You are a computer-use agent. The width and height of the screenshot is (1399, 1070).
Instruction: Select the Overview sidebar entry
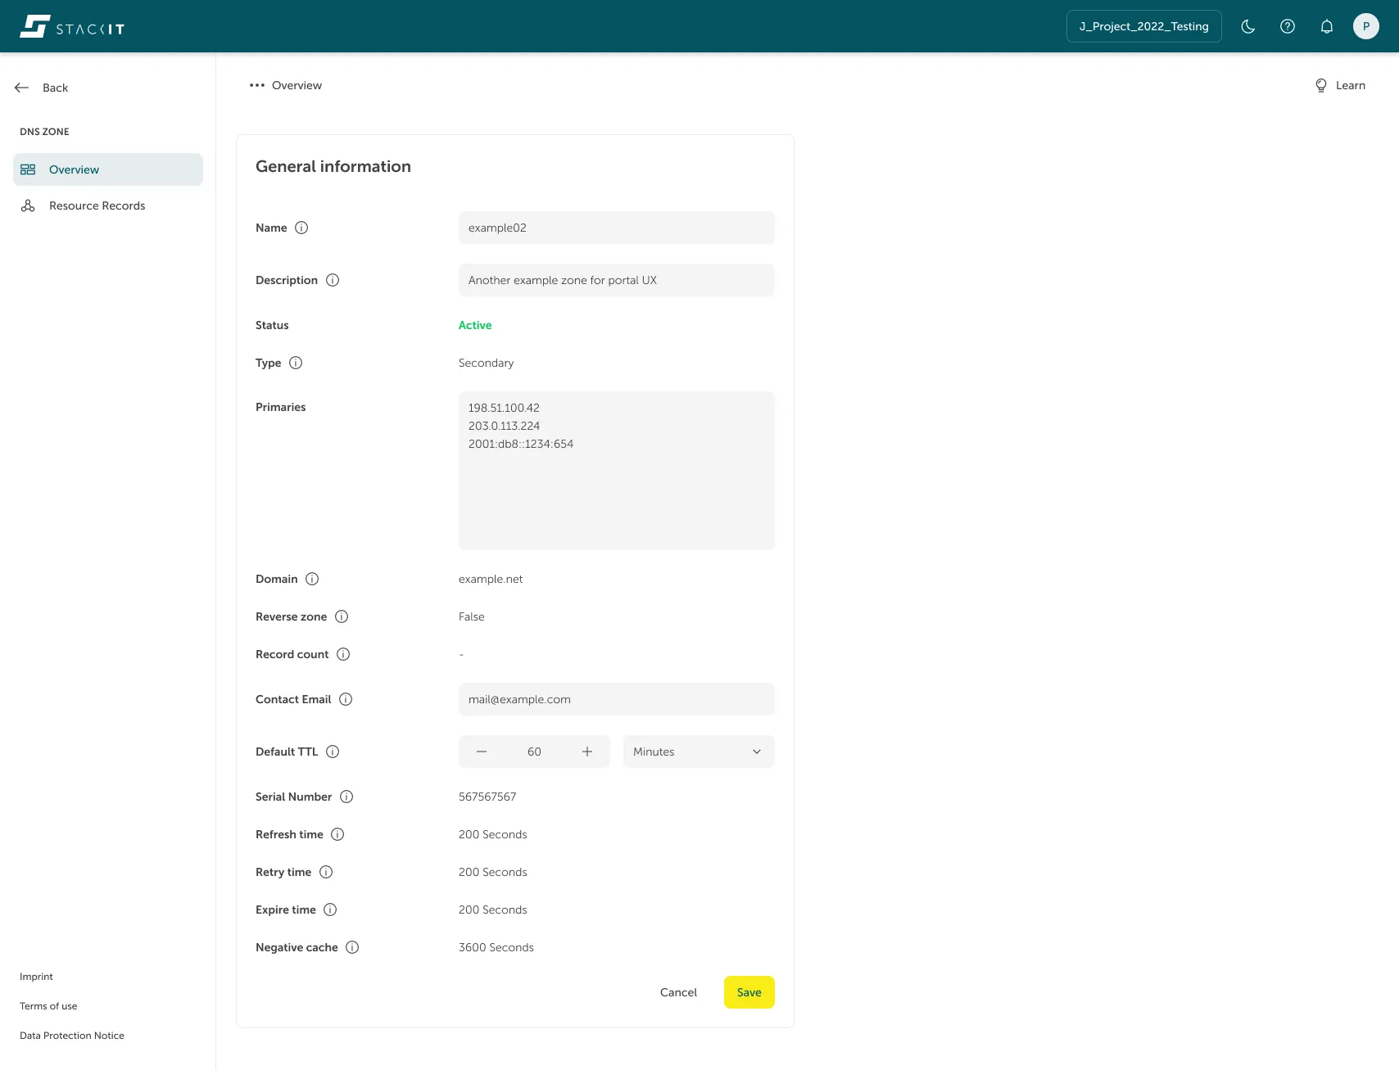[x=74, y=169]
